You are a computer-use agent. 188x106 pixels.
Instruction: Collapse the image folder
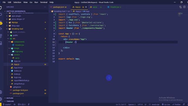16,48
